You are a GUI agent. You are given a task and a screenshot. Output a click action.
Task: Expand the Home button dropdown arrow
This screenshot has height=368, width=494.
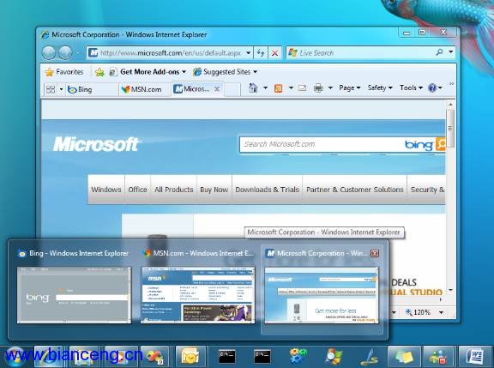[265, 87]
